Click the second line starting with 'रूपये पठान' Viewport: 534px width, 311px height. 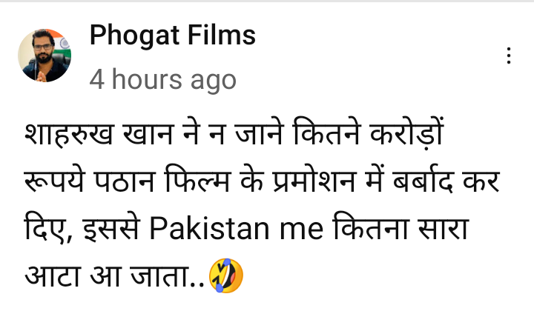(x=262, y=181)
